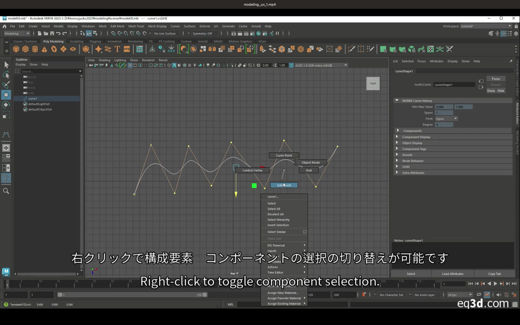Click the SVG import shelf icon
The height and width of the screenshot is (325, 520).
click(127, 49)
